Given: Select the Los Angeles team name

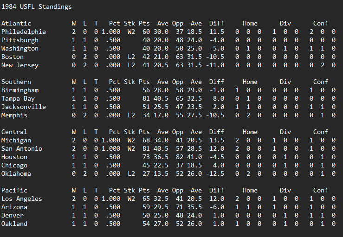Looking at the screenshot, I should tap(22, 199).
